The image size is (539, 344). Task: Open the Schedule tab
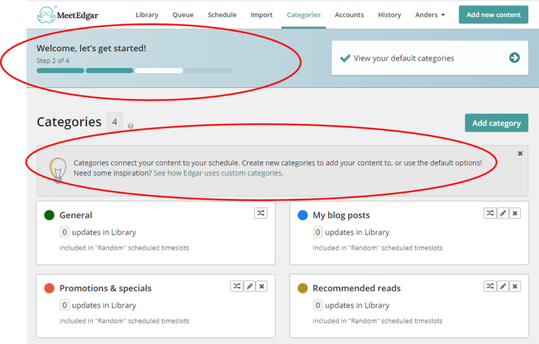click(x=222, y=15)
